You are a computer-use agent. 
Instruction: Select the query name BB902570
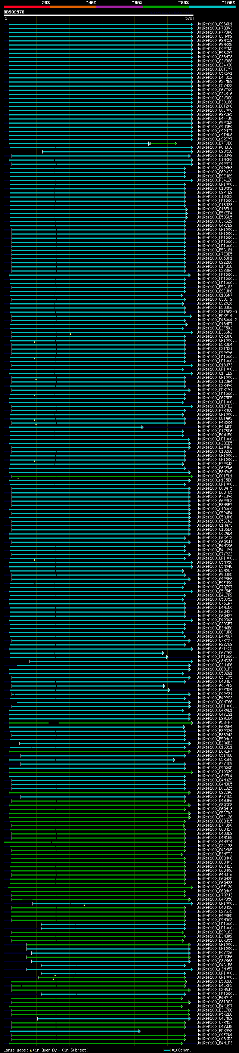(x=14, y=12)
